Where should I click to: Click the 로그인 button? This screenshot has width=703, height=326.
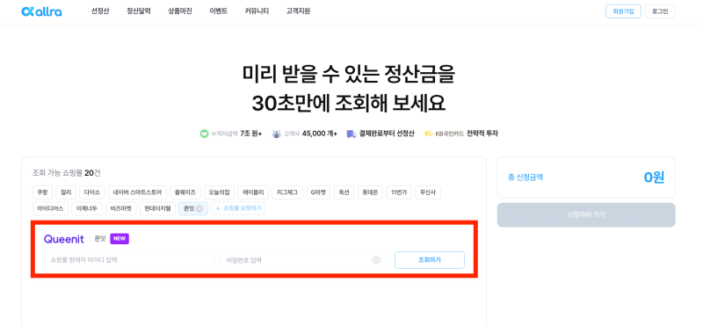pyautogui.click(x=660, y=11)
